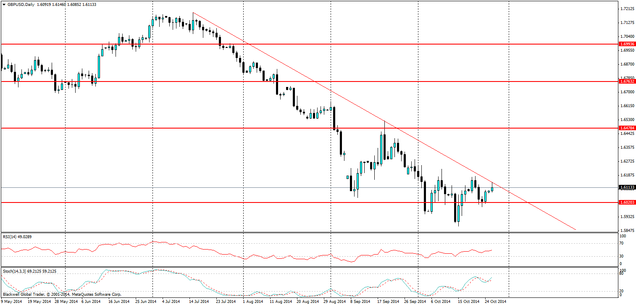
Task: Click the RSI scale value 30
Action: [622, 256]
